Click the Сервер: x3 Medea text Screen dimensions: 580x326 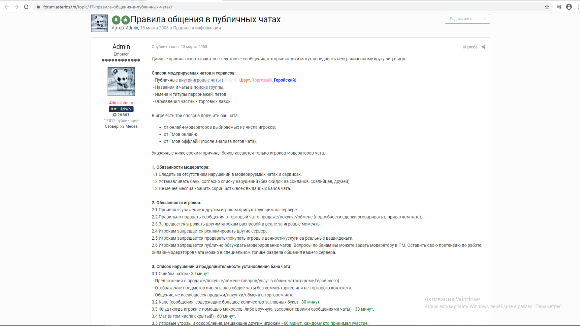pos(121,126)
